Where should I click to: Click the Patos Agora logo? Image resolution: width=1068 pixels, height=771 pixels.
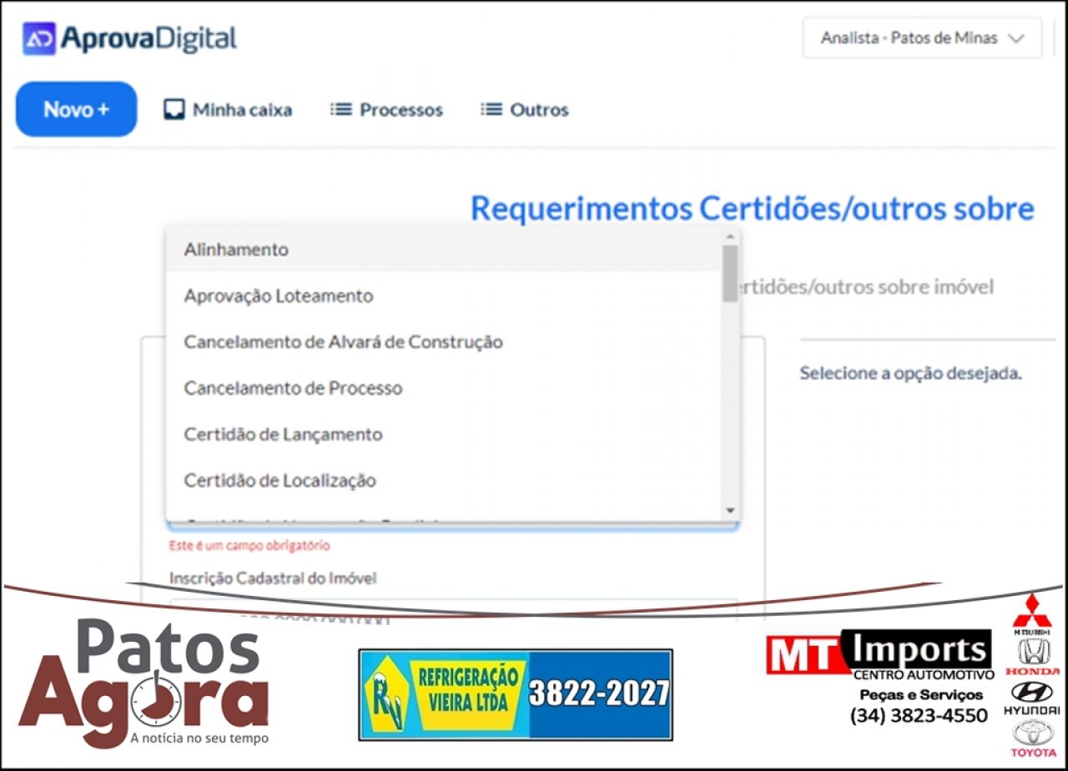point(144,683)
